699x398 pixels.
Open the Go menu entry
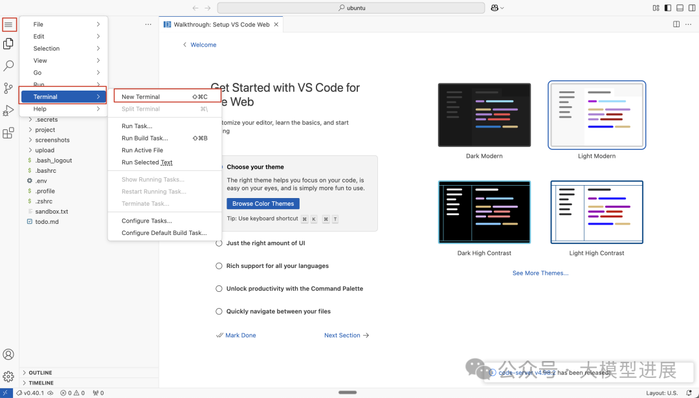(63, 72)
